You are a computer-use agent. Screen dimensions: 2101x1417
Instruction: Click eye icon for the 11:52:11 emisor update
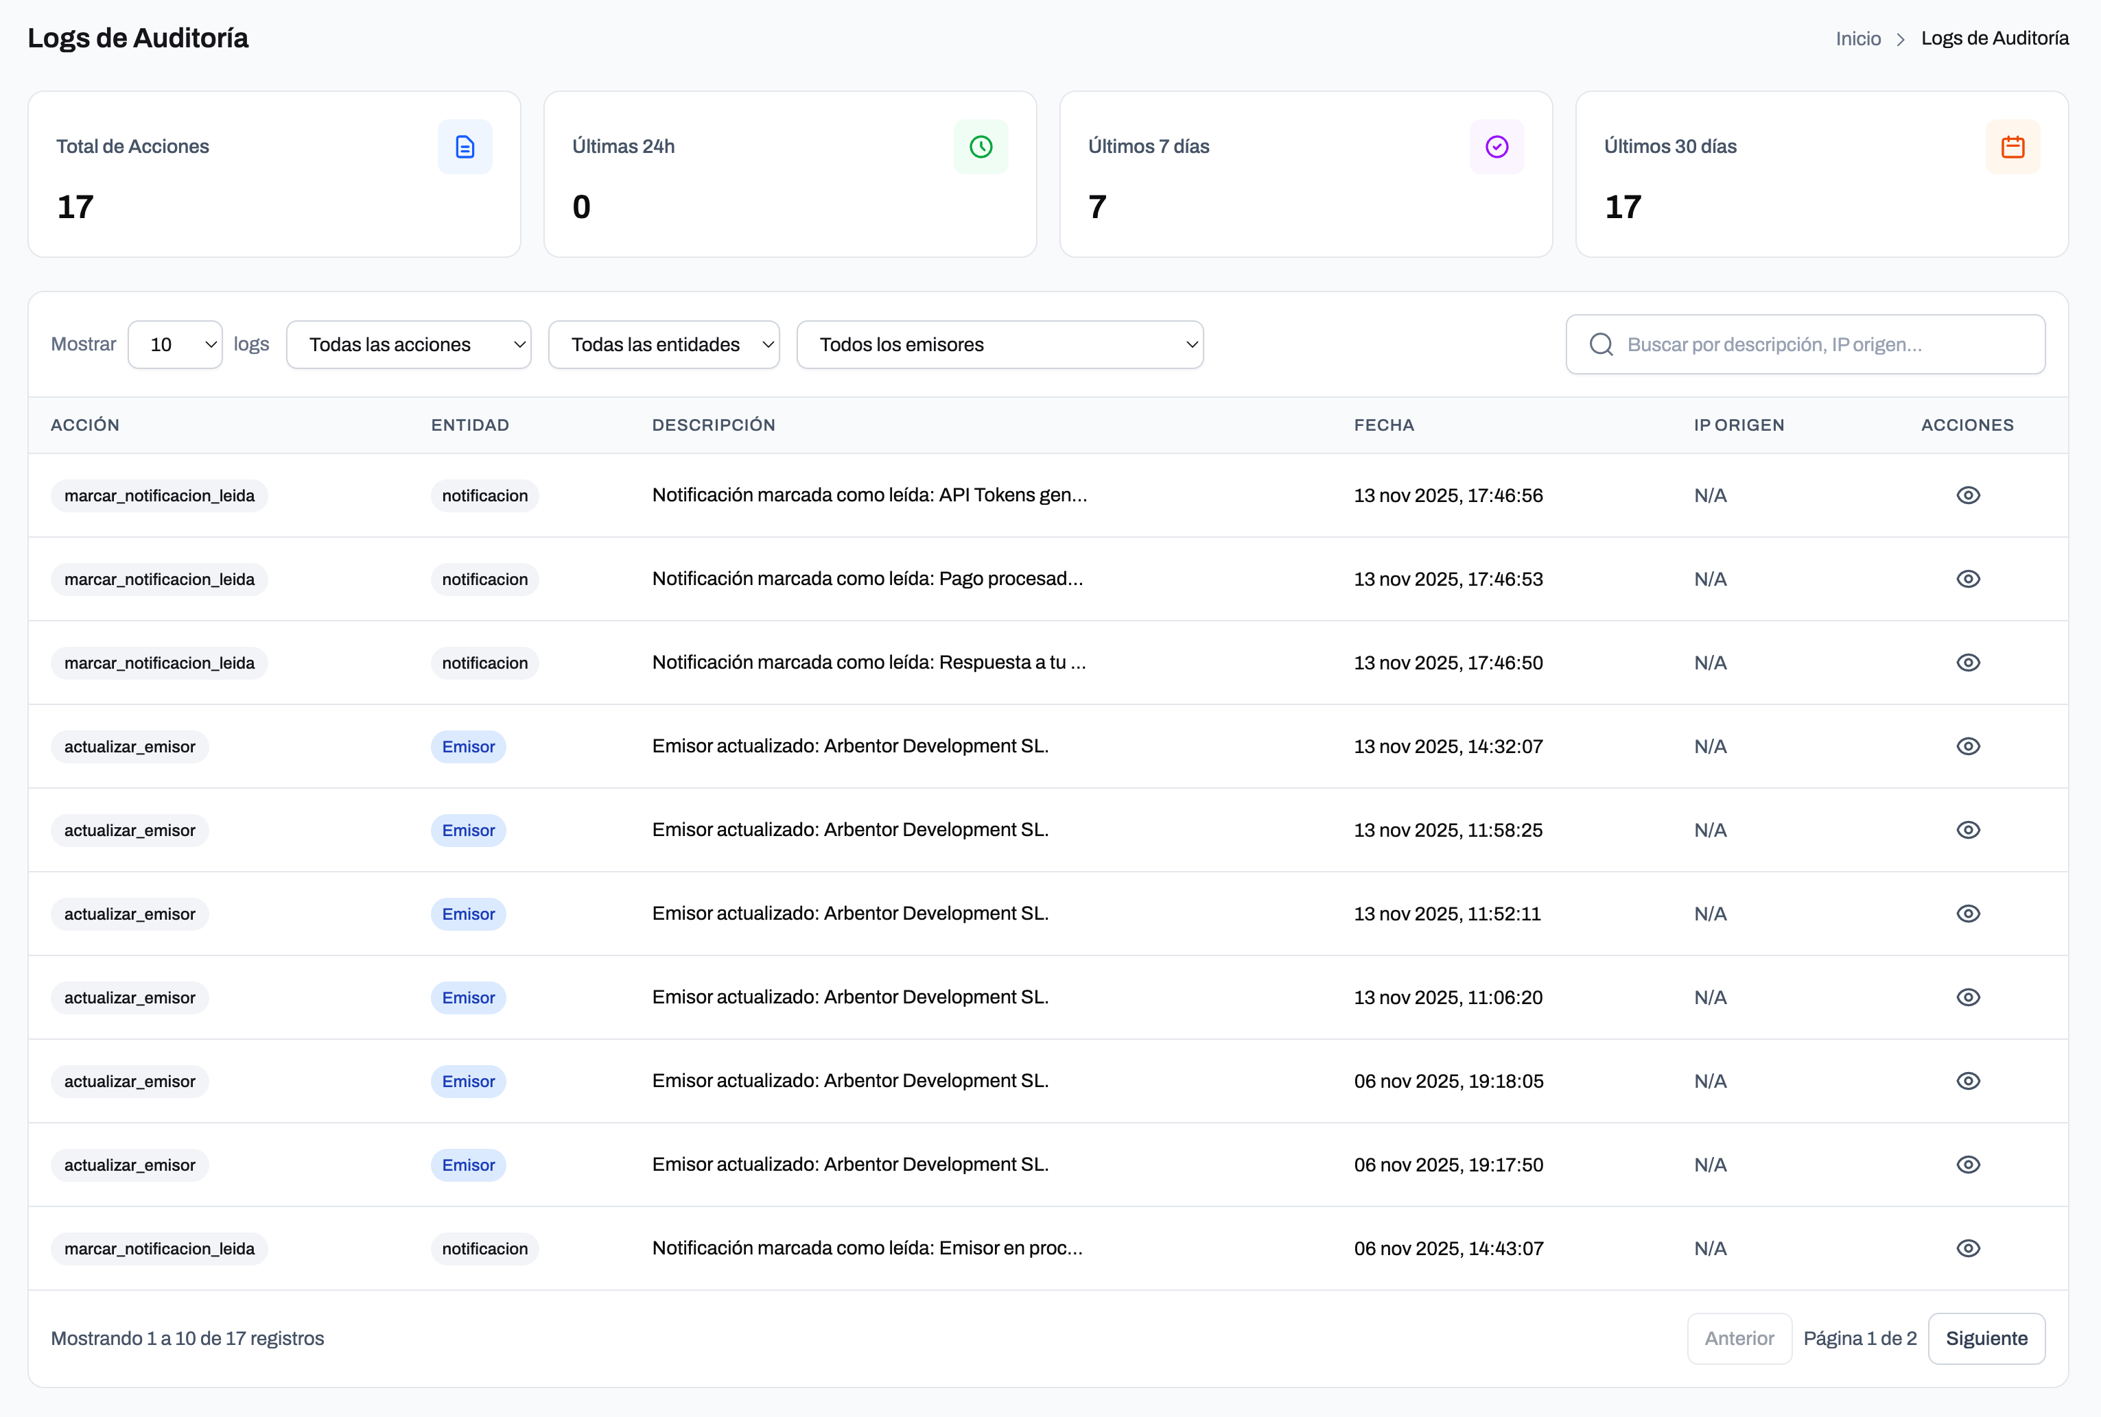(x=1967, y=914)
